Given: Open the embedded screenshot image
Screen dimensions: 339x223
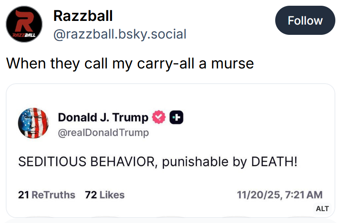Looking at the screenshot, I should tap(170, 164).
